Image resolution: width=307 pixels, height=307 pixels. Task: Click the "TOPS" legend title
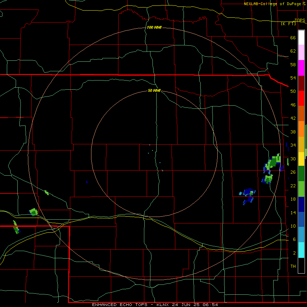pos(300,20)
